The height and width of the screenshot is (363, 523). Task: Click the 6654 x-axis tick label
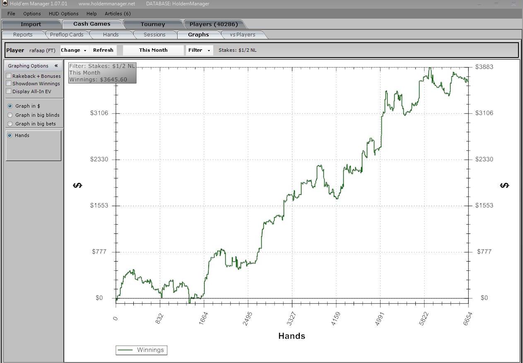(x=468, y=319)
